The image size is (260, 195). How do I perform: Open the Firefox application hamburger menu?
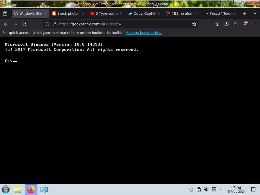(x=254, y=24)
